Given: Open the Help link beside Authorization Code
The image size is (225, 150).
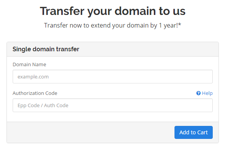Looking at the screenshot, I should pos(204,93).
